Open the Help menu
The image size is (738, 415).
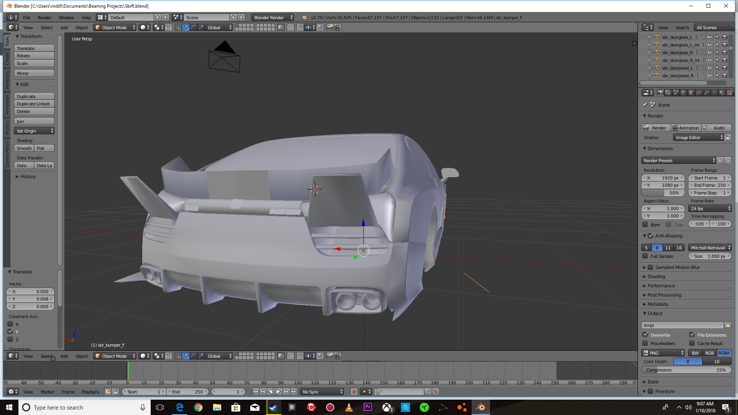pos(86,18)
